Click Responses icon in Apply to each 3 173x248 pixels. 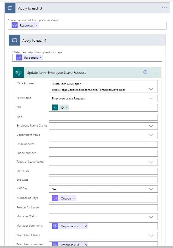click(15, 26)
